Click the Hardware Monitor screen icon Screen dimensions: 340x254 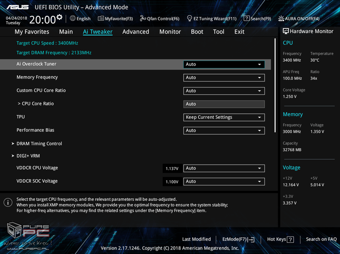tap(286, 31)
